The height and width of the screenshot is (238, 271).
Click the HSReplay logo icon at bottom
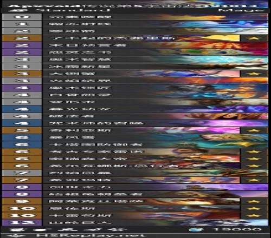(x=16, y=235)
